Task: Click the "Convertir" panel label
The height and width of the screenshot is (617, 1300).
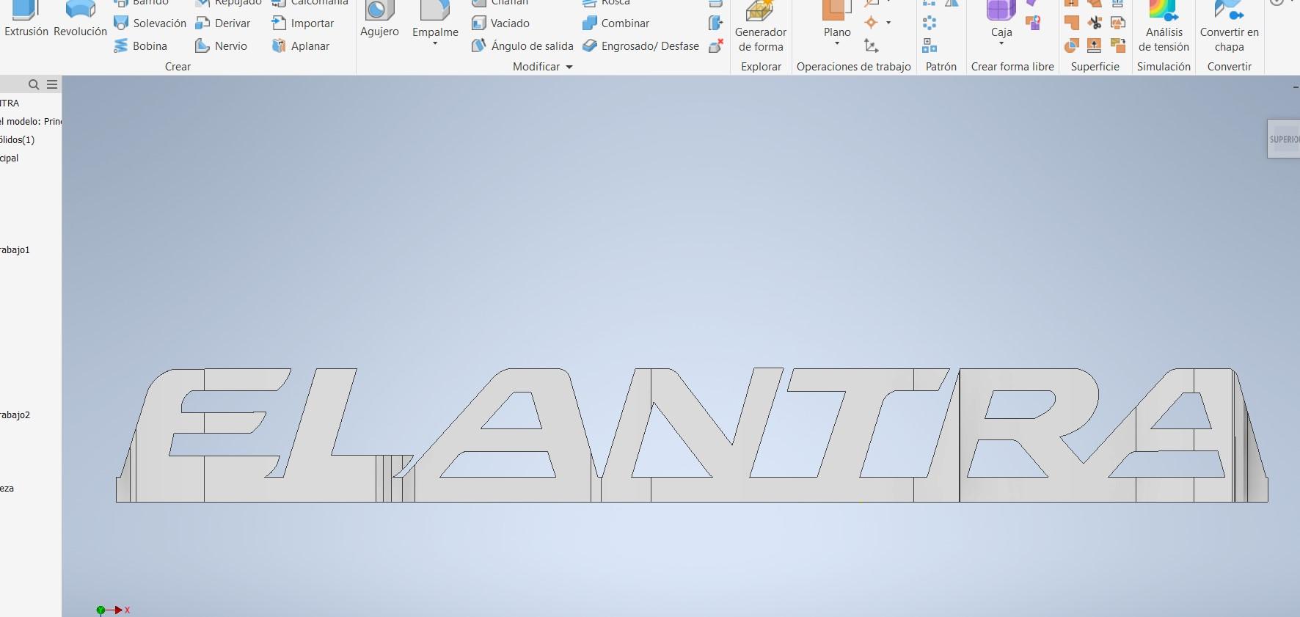Action: (x=1229, y=66)
